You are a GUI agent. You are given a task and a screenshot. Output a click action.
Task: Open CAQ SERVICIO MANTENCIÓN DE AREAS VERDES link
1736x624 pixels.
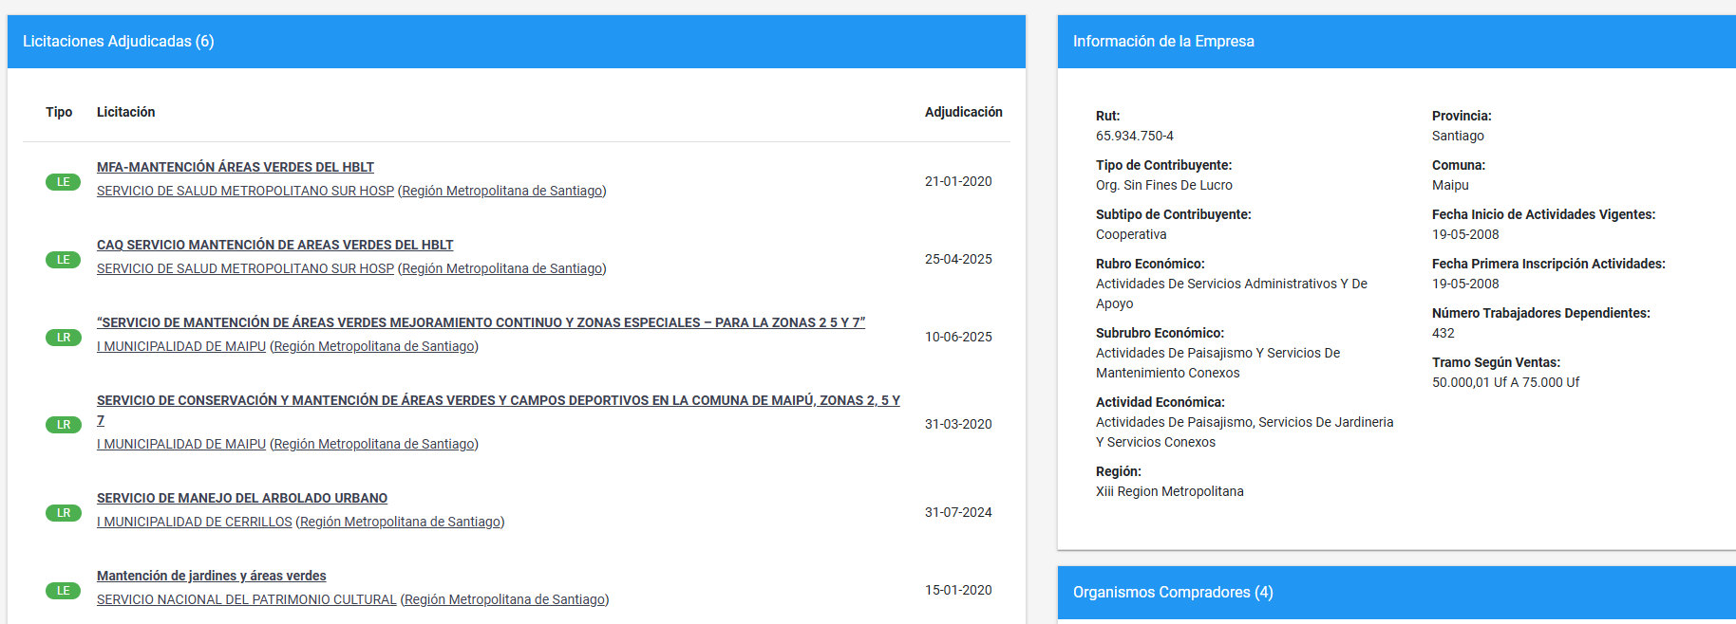click(x=274, y=245)
